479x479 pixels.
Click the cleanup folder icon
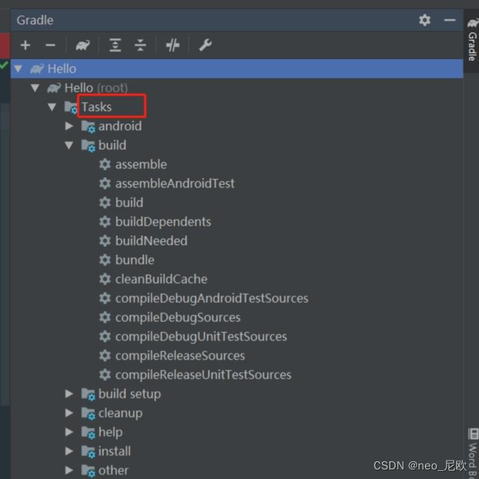(88, 414)
